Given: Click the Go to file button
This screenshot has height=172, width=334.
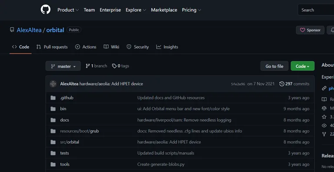Looking at the screenshot, I should tap(274, 66).
